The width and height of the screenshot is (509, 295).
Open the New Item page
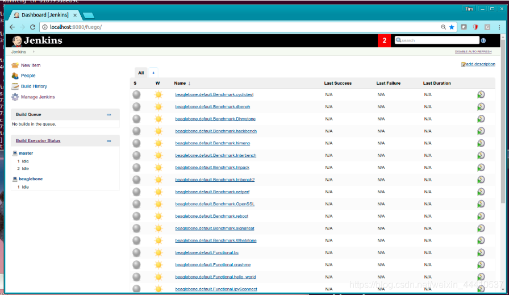pyautogui.click(x=31, y=65)
